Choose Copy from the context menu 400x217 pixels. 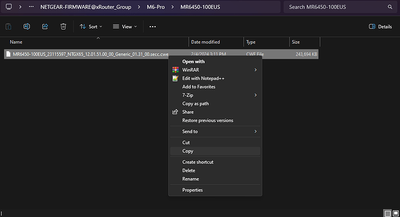[215, 151]
